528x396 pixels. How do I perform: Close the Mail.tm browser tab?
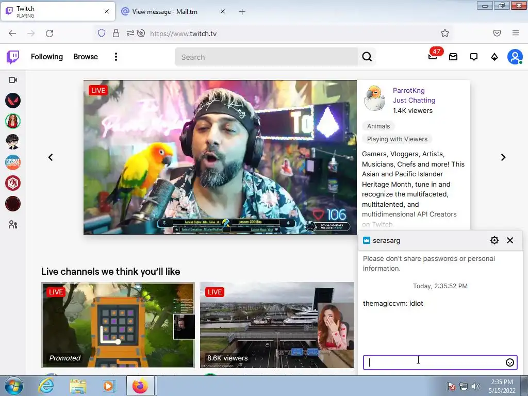(x=223, y=11)
